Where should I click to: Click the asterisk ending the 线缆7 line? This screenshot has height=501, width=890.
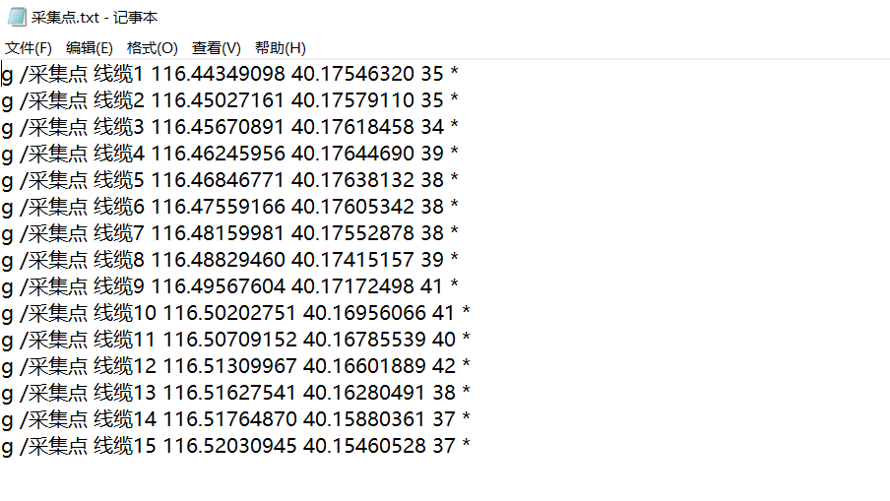pyautogui.click(x=454, y=233)
